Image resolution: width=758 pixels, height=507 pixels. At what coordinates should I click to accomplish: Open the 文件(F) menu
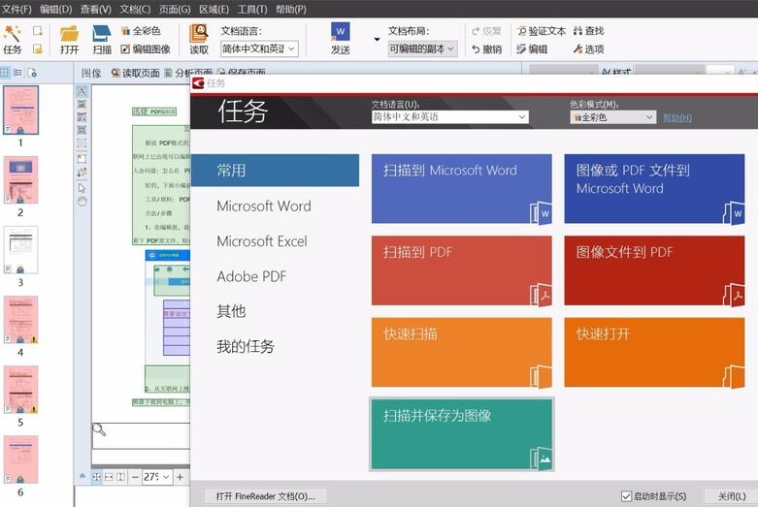[x=16, y=9]
